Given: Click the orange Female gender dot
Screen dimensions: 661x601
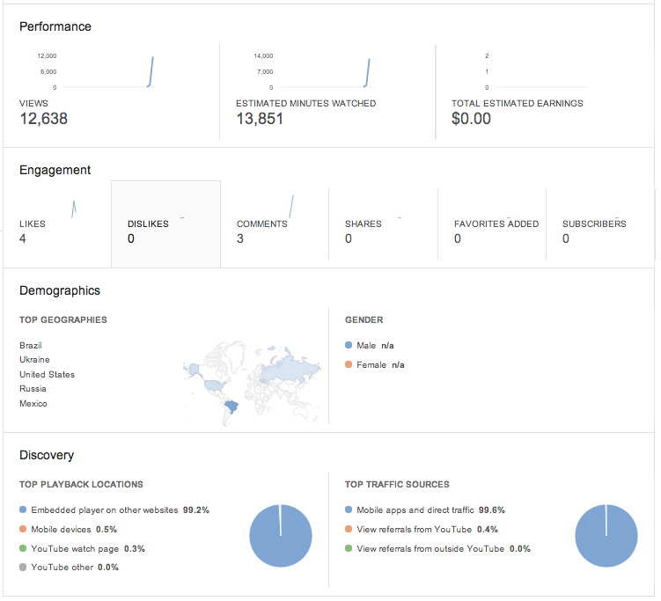Looking at the screenshot, I should [x=349, y=364].
